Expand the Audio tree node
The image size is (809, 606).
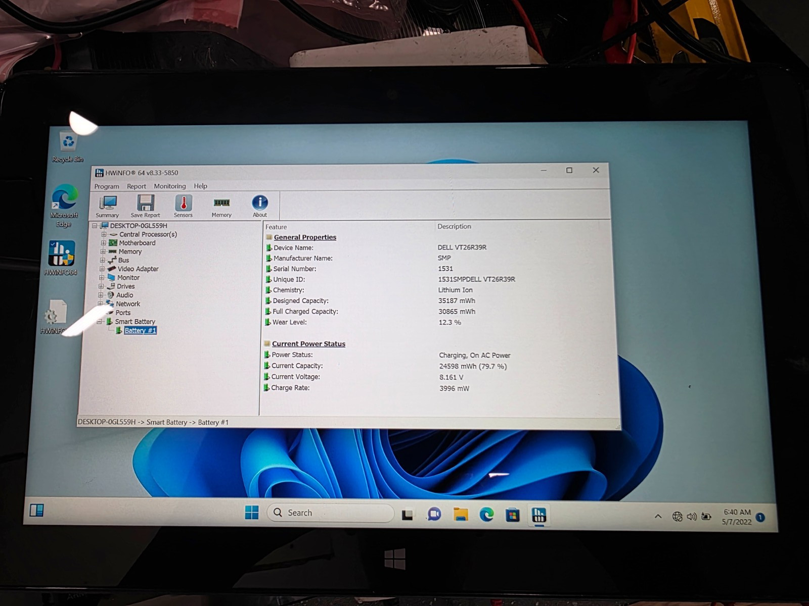pyautogui.click(x=100, y=295)
